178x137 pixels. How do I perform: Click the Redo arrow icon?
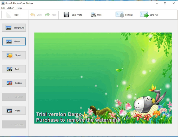point(47,15)
